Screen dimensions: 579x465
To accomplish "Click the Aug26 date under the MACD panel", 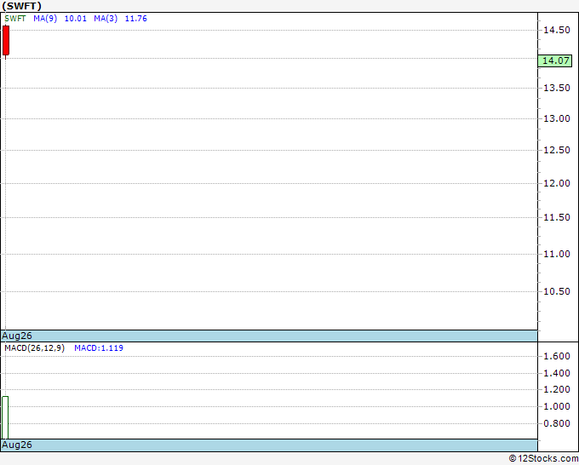I will (x=17, y=445).
